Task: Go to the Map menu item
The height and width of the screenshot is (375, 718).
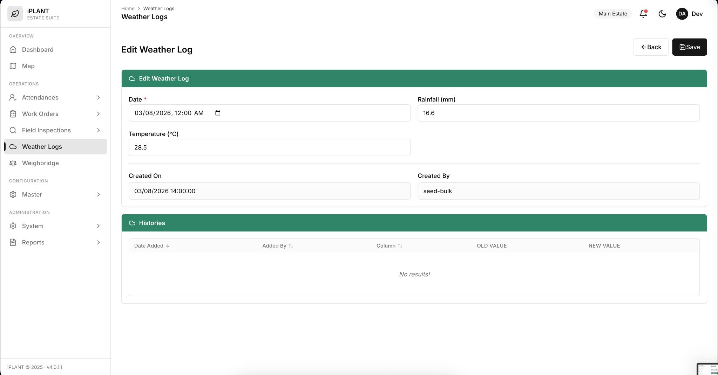Action: pyautogui.click(x=55, y=66)
